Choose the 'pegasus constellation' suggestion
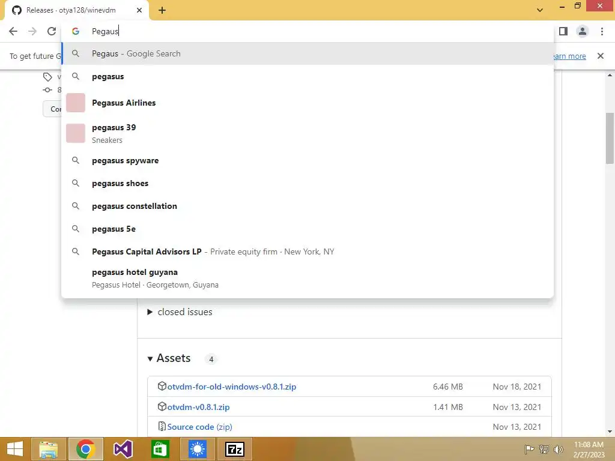 pos(308,206)
